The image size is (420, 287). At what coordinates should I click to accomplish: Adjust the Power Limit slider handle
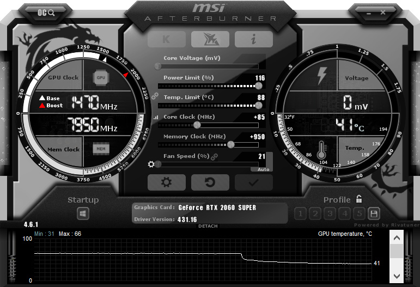[x=258, y=86]
